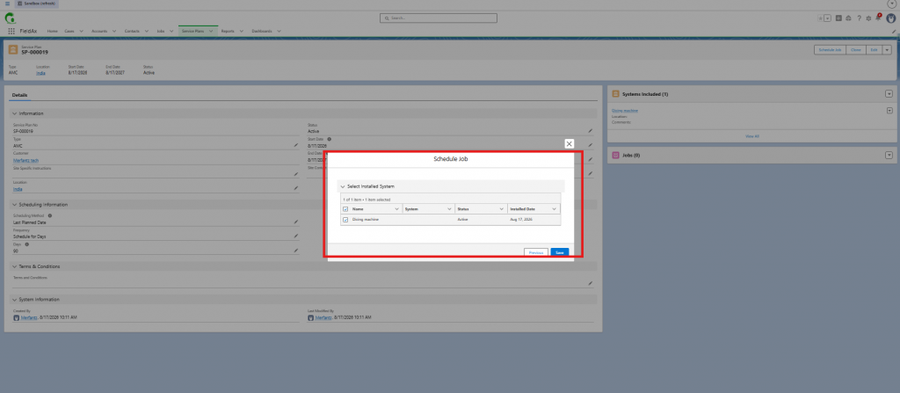Click the Help question mark icon
900x393 pixels.
point(859,18)
